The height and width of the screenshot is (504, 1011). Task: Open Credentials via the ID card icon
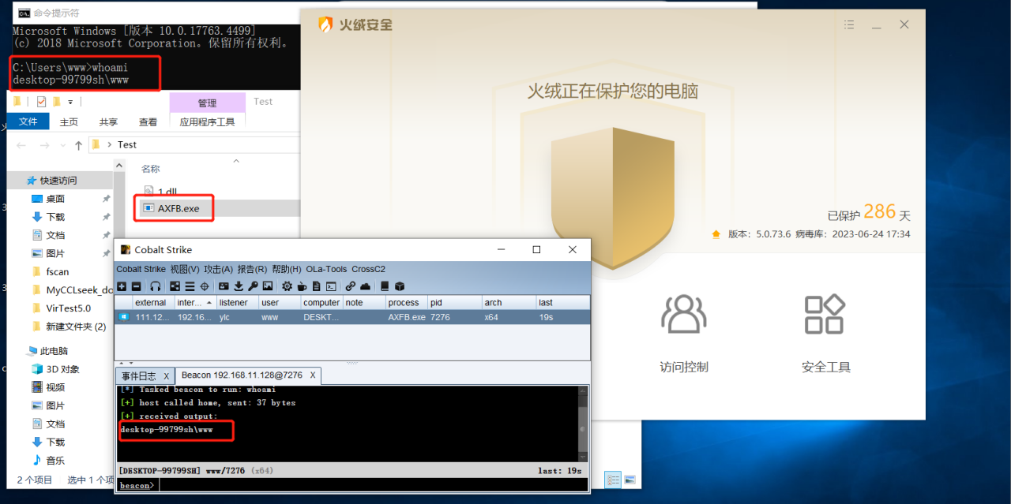point(224,286)
